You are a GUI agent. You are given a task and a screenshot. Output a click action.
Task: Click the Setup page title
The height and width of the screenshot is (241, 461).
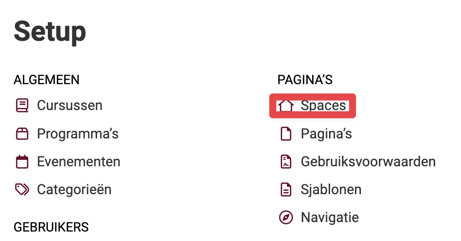pos(50,32)
